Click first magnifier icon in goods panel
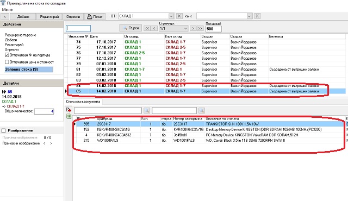Image resolution: width=348 pixels, height=201 pixels. click(147, 110)
